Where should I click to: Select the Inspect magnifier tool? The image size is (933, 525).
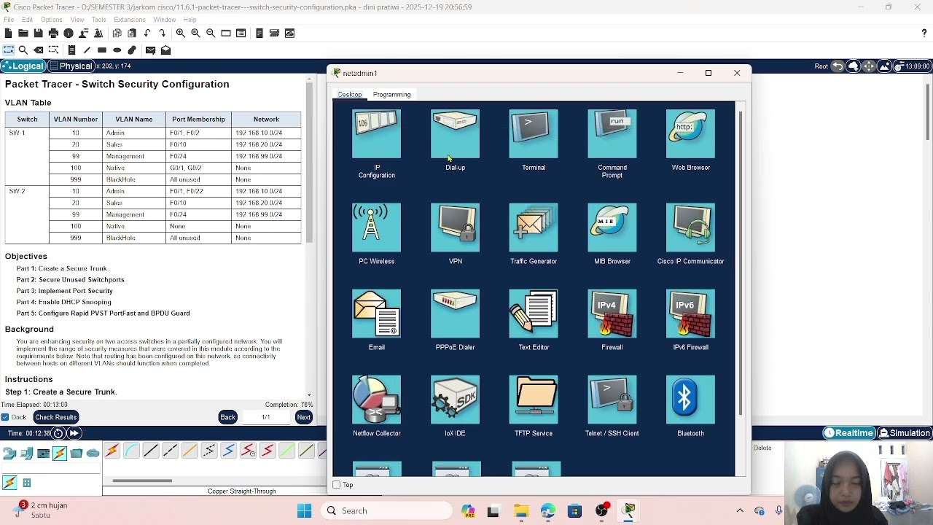(23, 50)
